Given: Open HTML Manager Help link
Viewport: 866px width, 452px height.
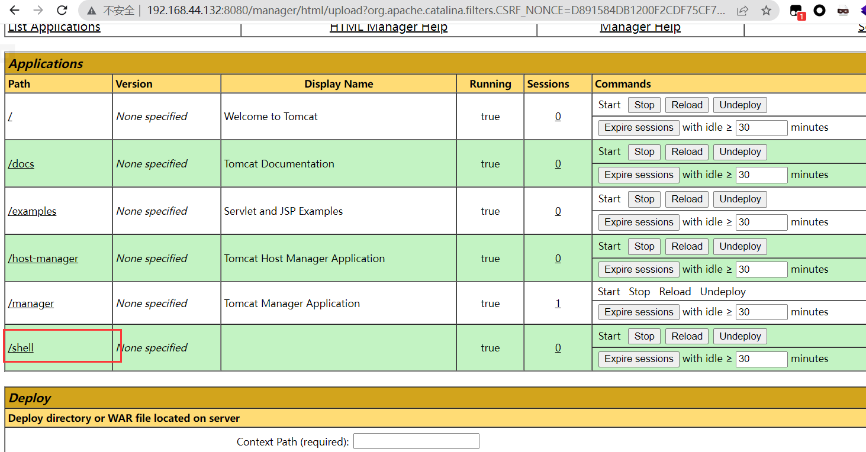Looking at the screenshot, I should click(388, 27).
